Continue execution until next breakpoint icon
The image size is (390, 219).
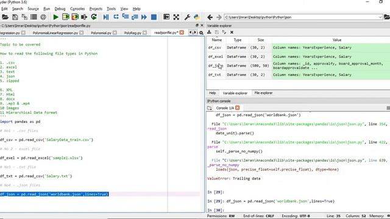tap(144, 17)
